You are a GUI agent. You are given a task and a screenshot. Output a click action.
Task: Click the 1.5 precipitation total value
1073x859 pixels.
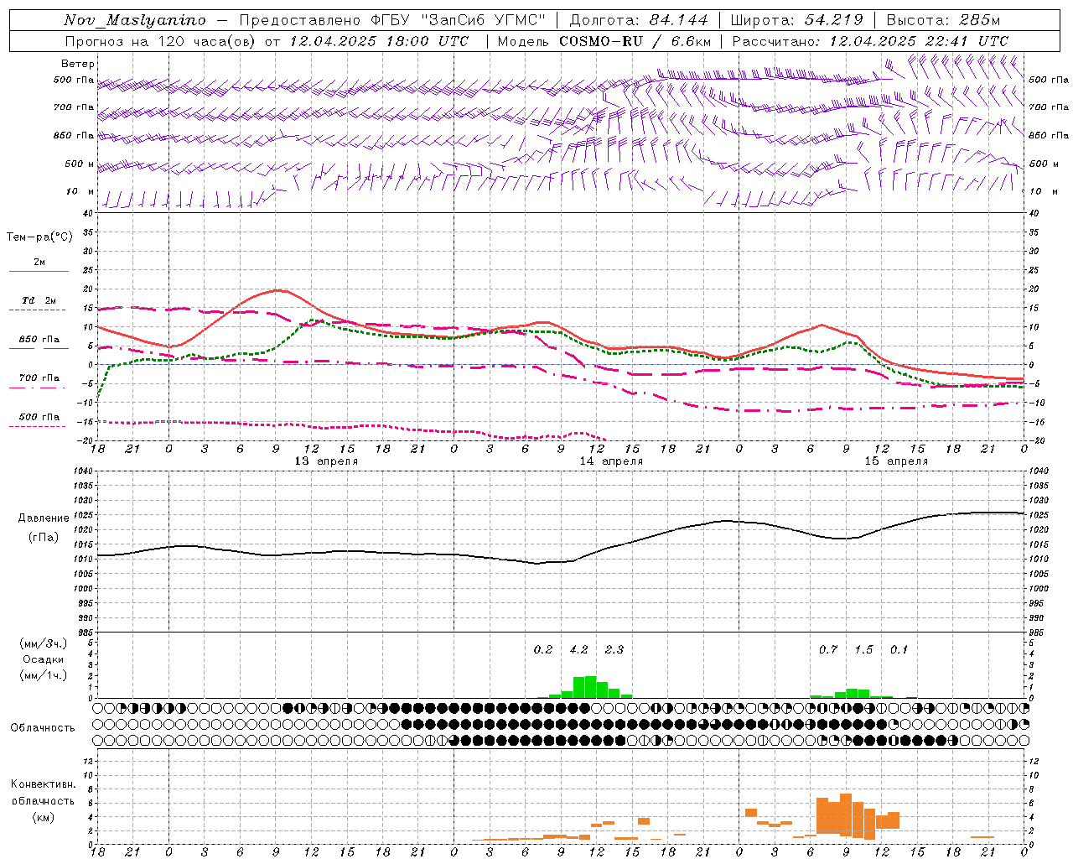point(863,650)
